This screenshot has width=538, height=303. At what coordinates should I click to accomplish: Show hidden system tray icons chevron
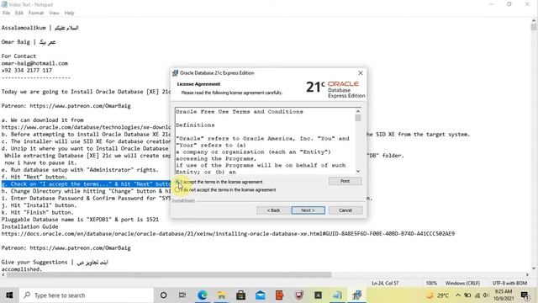point(458,295)
